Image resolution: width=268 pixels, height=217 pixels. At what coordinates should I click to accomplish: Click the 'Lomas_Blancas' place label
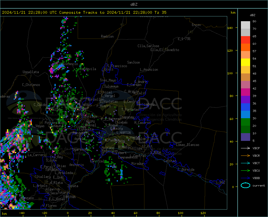188,145
